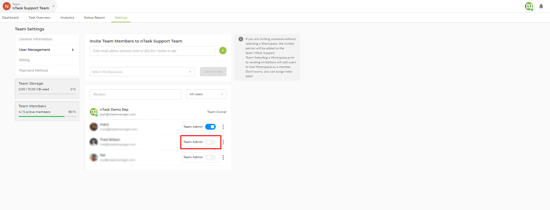Image resolution: width=550 pixels, height=210 pixels.
Task: Open the Status Report tab
Action: [94, 18]
